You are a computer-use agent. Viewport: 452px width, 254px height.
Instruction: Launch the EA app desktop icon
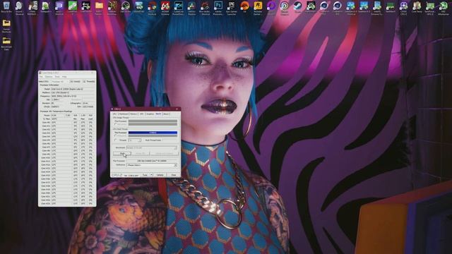pyautogui.click(x=244, y=6)
